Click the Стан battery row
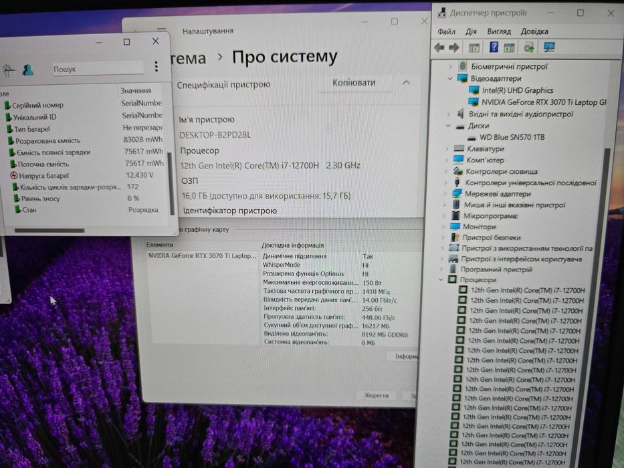 [90, 210]
